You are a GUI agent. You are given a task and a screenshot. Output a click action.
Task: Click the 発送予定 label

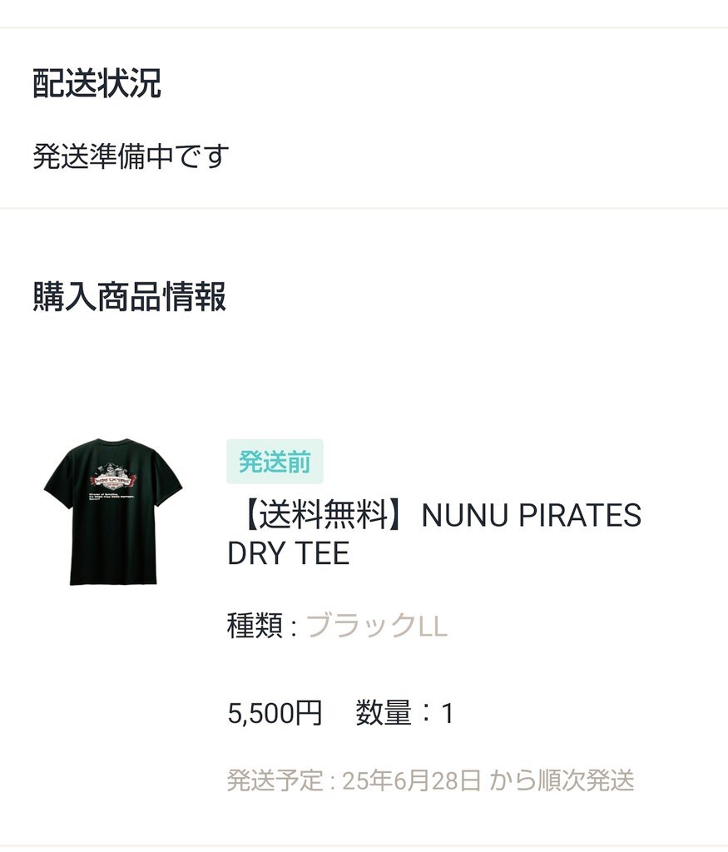coord(275,780)
